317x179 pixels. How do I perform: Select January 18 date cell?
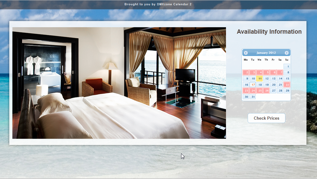click(x=259, y=85)
